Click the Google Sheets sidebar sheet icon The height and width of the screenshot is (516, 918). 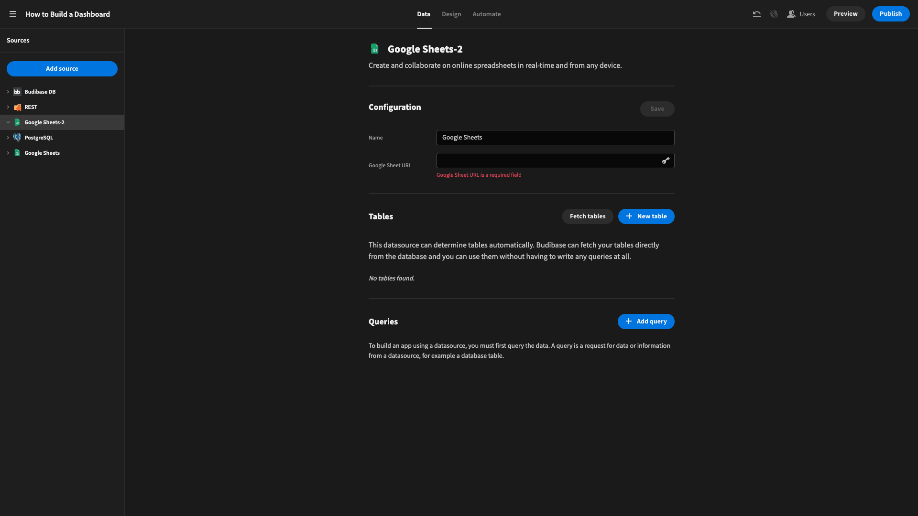[x=17, y=153]
